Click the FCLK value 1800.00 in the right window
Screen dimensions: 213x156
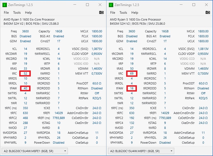click(x=203, y=36)
